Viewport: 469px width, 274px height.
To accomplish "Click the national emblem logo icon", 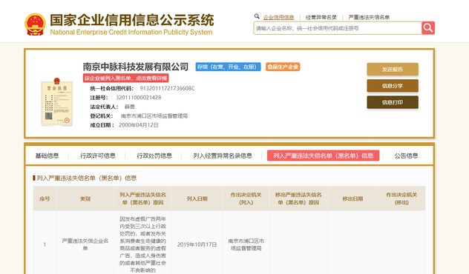I will click(x=35, y=24).
